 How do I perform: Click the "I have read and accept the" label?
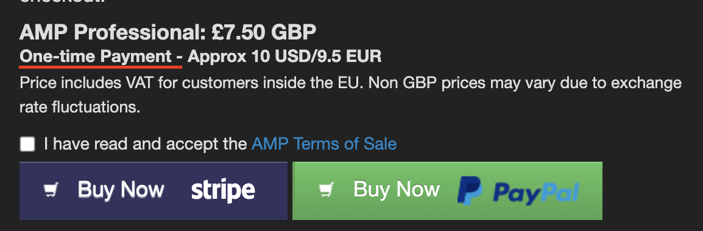146,143
